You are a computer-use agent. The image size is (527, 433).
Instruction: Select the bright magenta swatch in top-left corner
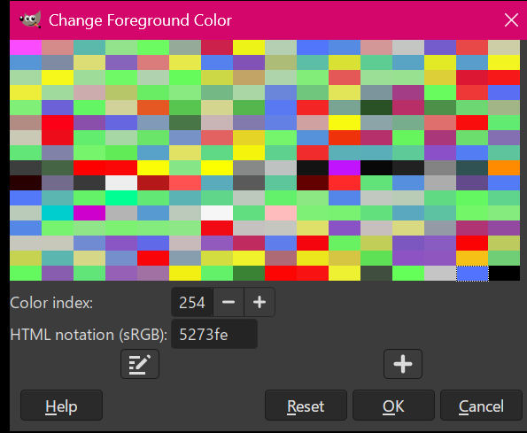tap(26, 47)
